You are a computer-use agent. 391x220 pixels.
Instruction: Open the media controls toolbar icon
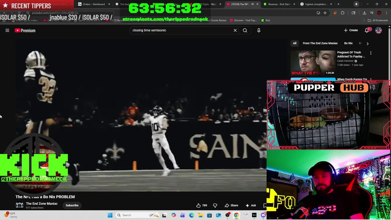pyautogui.click(x=372, y=13)
